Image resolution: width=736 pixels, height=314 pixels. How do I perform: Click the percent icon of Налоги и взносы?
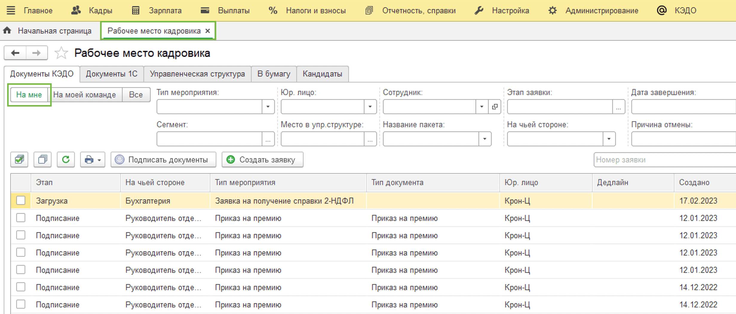273,10
